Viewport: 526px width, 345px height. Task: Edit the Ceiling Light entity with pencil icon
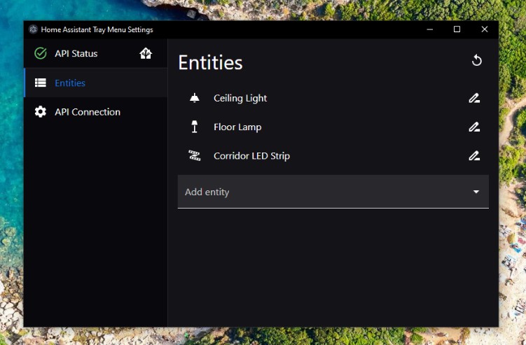point(474,98)
